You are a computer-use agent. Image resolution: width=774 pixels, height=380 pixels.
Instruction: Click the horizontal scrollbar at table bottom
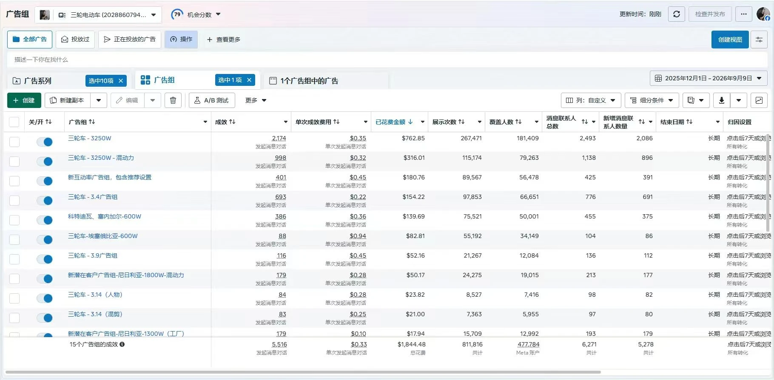pyautogui.click(x=303, y=372)
